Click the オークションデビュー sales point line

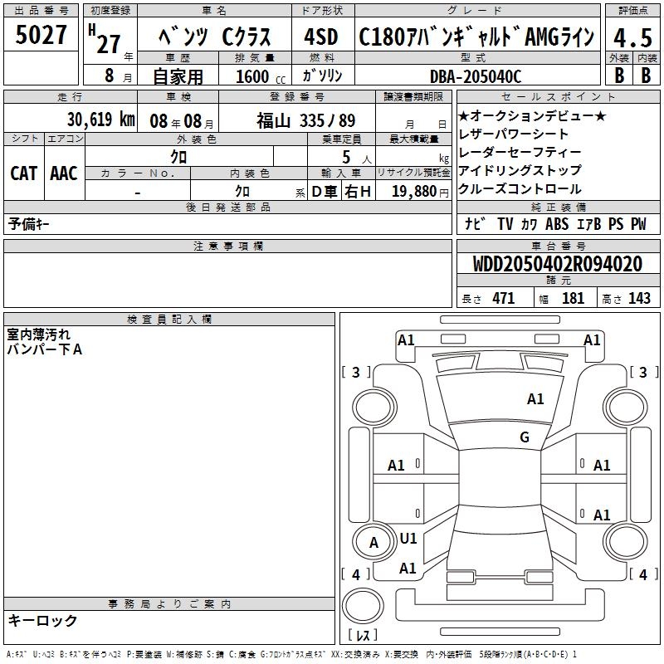[x=532, y=115]
